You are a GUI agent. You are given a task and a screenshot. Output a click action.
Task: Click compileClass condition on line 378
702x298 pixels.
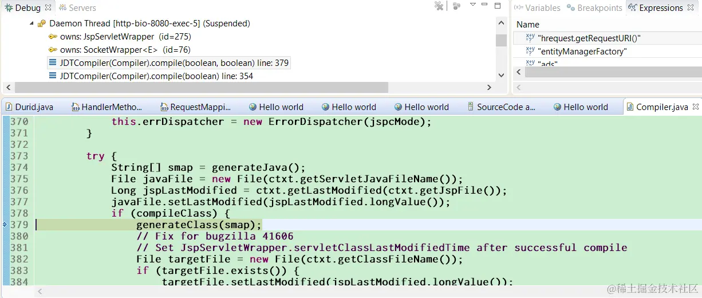pos(177,213)
